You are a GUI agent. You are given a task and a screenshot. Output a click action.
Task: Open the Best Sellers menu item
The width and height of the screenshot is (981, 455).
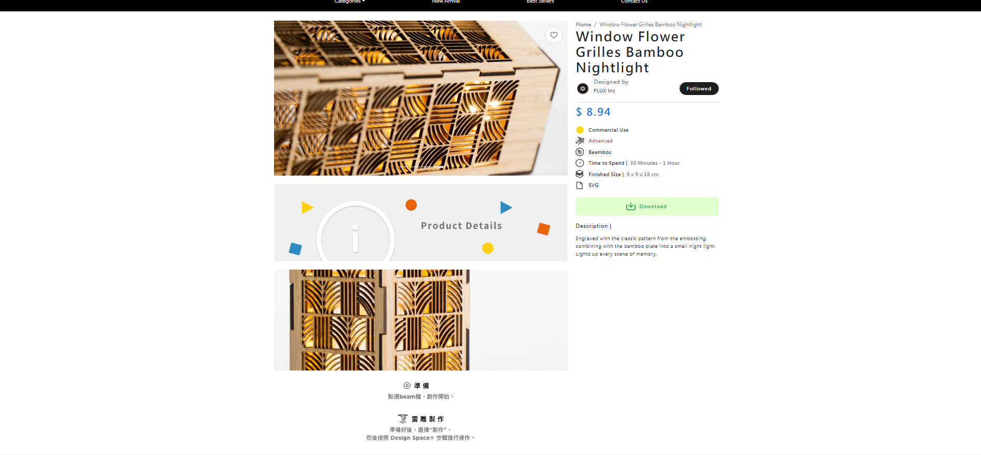[540, 2]
